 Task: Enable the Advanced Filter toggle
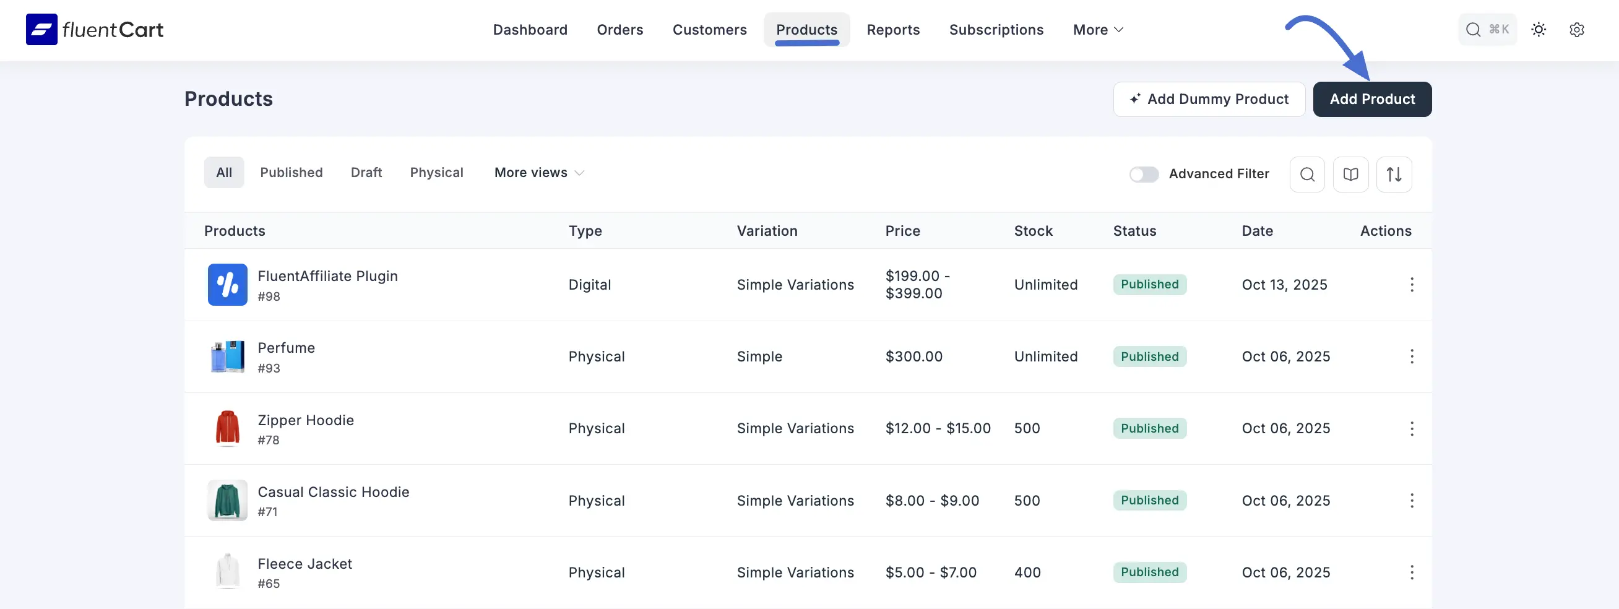point(1142,174)
